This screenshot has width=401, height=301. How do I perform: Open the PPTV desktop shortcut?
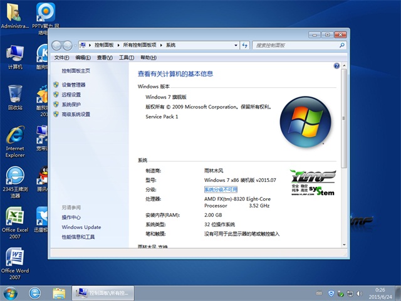46,15
